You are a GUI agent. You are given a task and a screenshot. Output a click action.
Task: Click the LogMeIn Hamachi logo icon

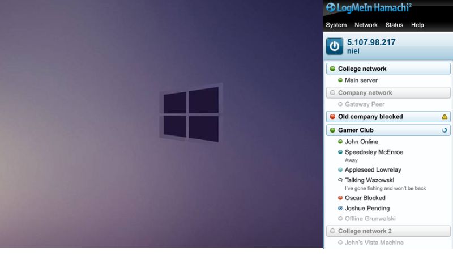pyautogui.click(x=331, y=7)
